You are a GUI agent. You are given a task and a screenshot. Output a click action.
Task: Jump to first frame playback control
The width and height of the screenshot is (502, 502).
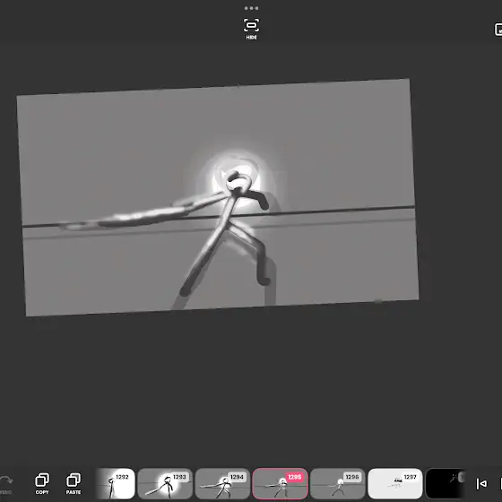[x=481, y=483]
